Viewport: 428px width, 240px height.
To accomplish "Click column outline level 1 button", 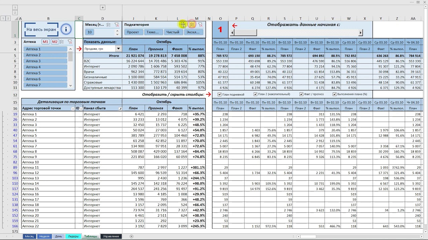I will coord(15,7).
